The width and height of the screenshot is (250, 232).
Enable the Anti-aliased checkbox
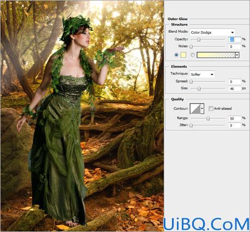(211, 109)
